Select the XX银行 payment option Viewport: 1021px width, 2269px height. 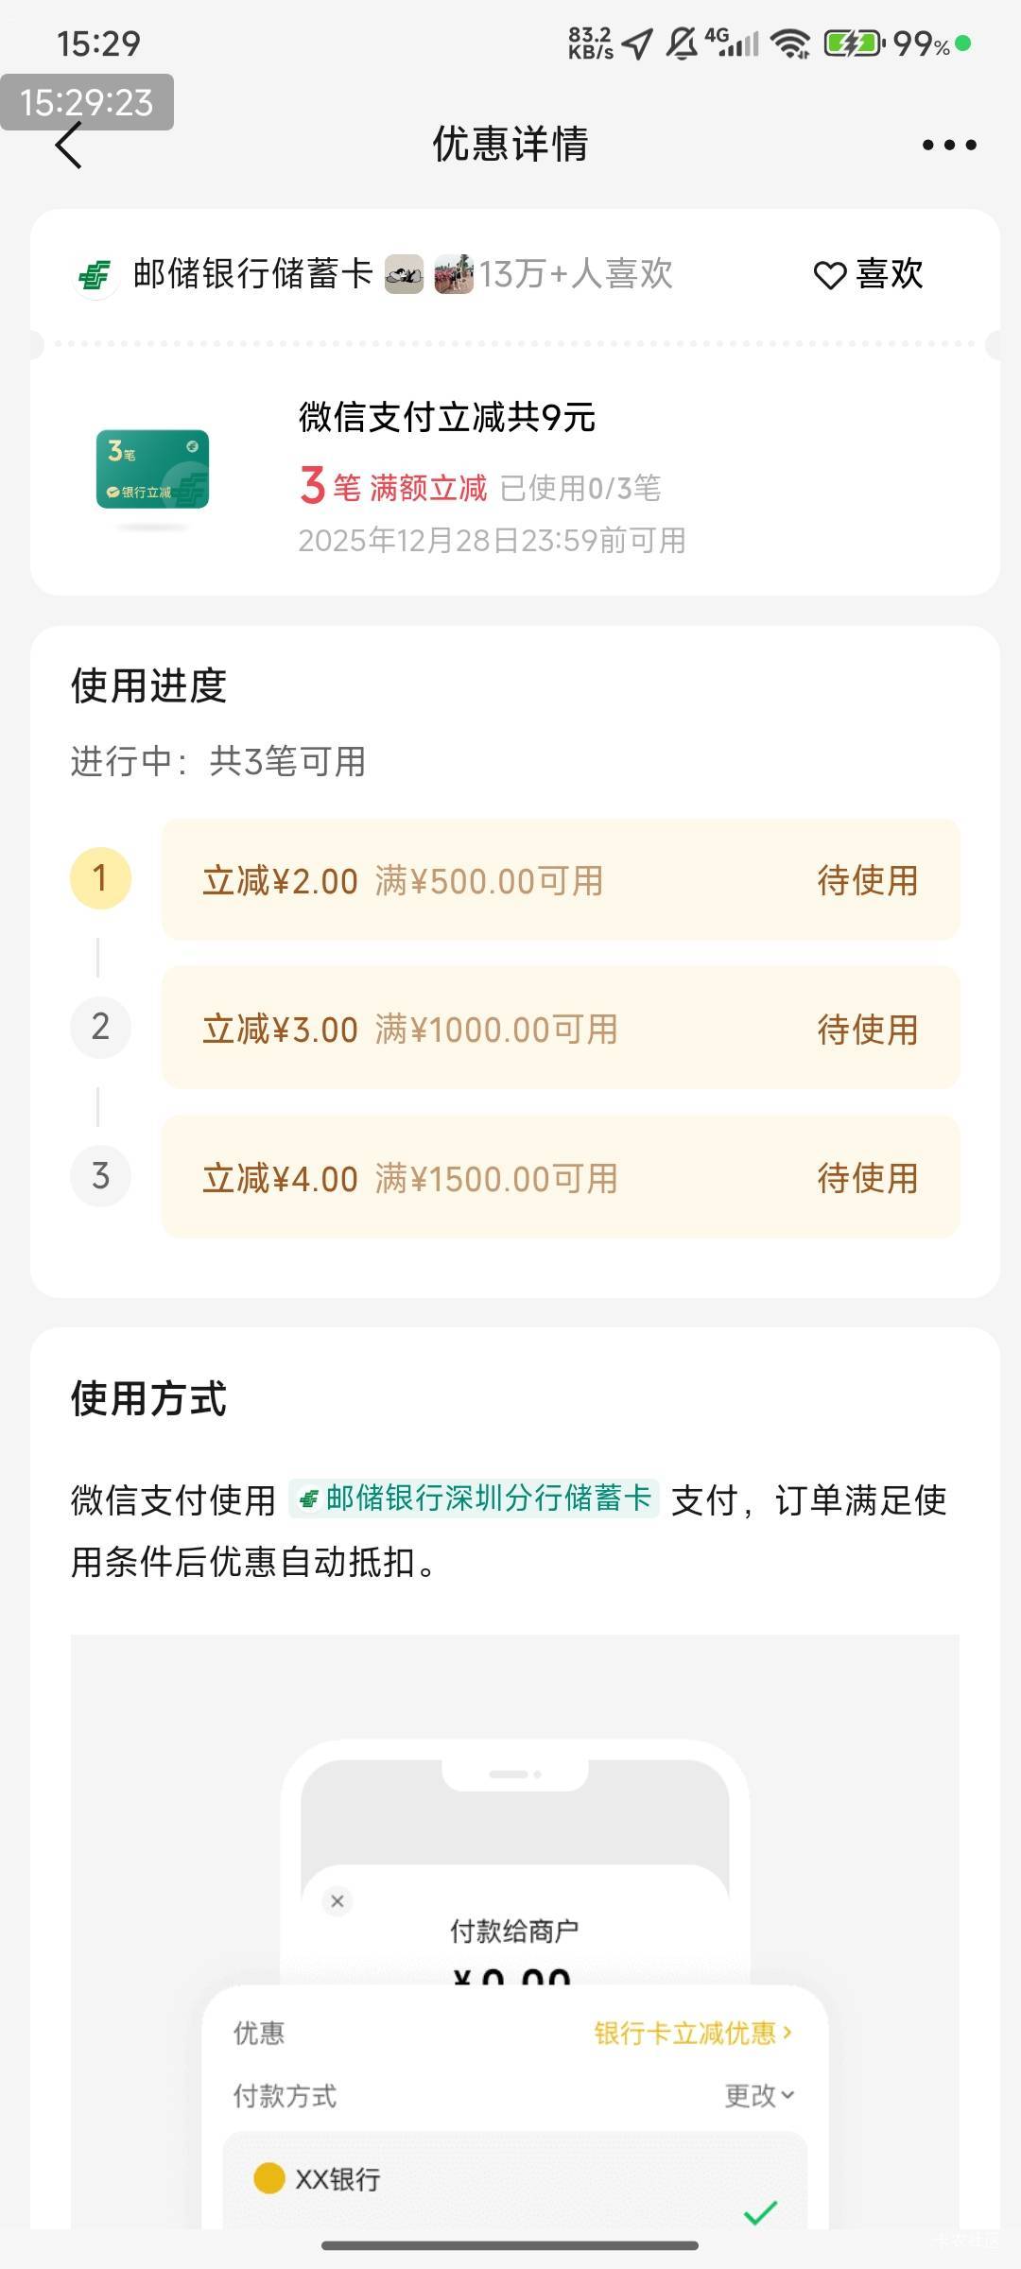337,2179
